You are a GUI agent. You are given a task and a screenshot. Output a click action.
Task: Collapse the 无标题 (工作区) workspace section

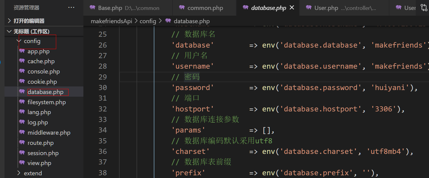click(31, 31)
